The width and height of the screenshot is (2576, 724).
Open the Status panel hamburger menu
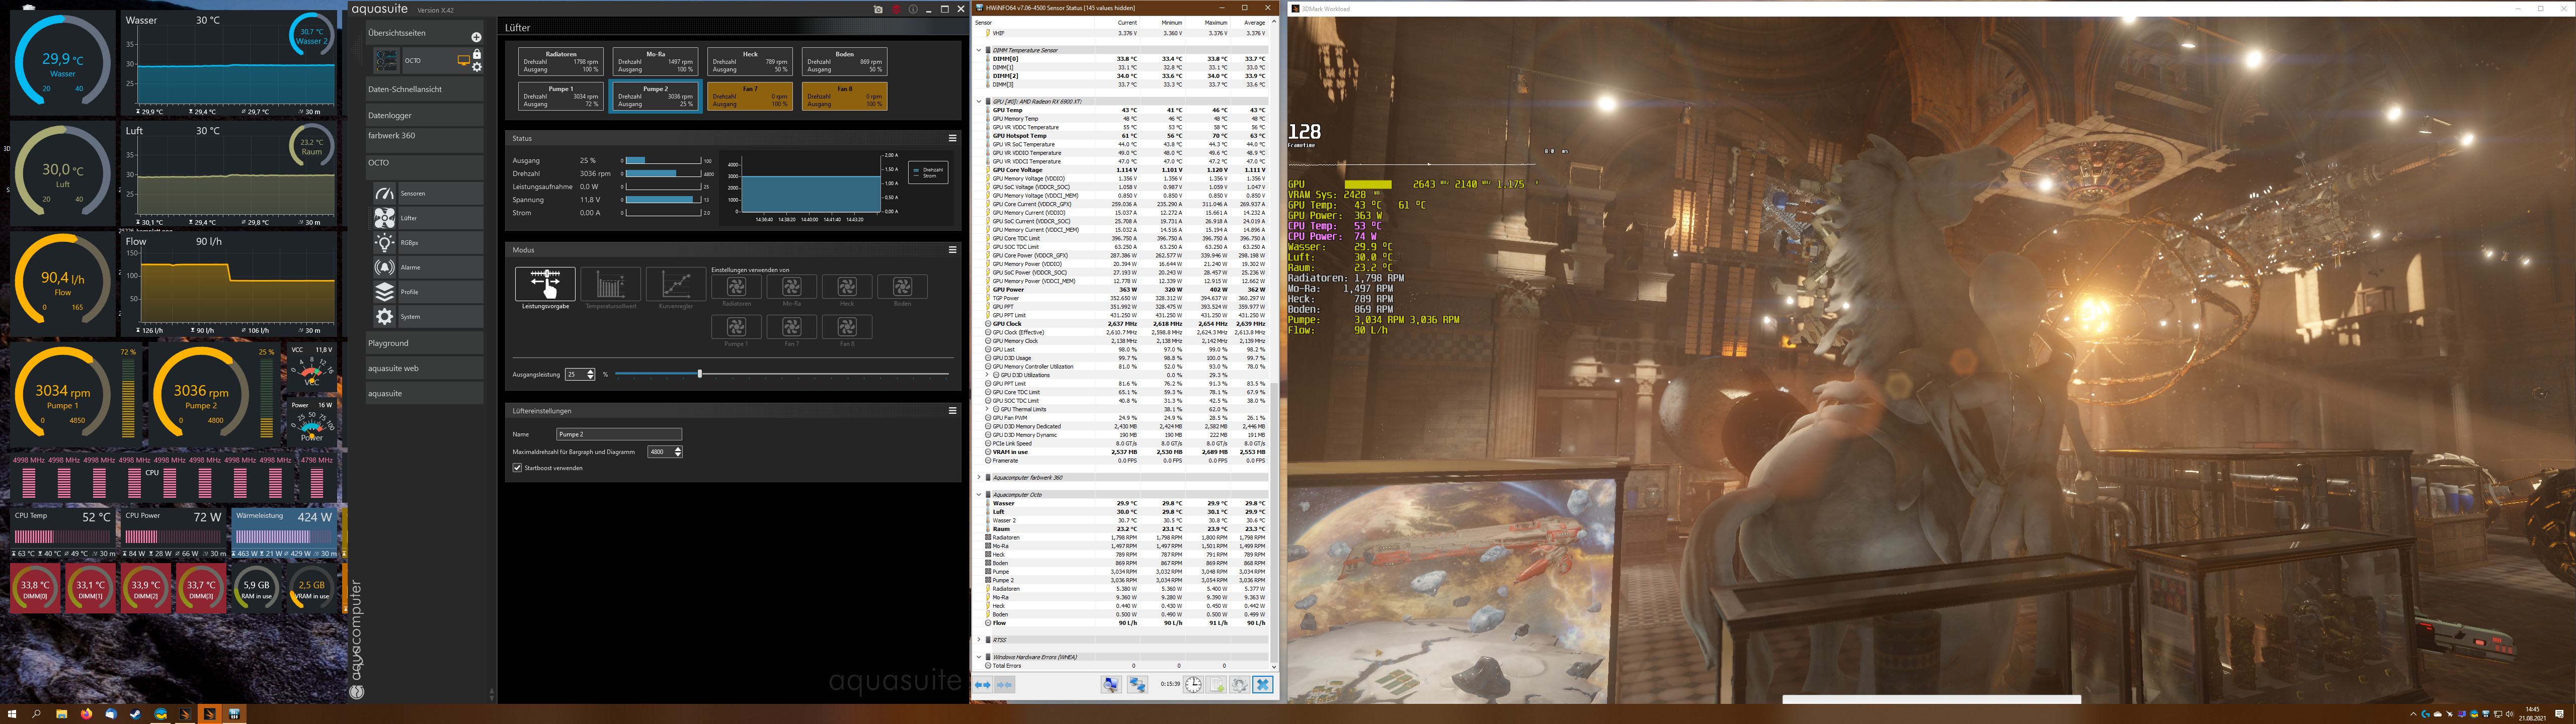pos(952,138)
